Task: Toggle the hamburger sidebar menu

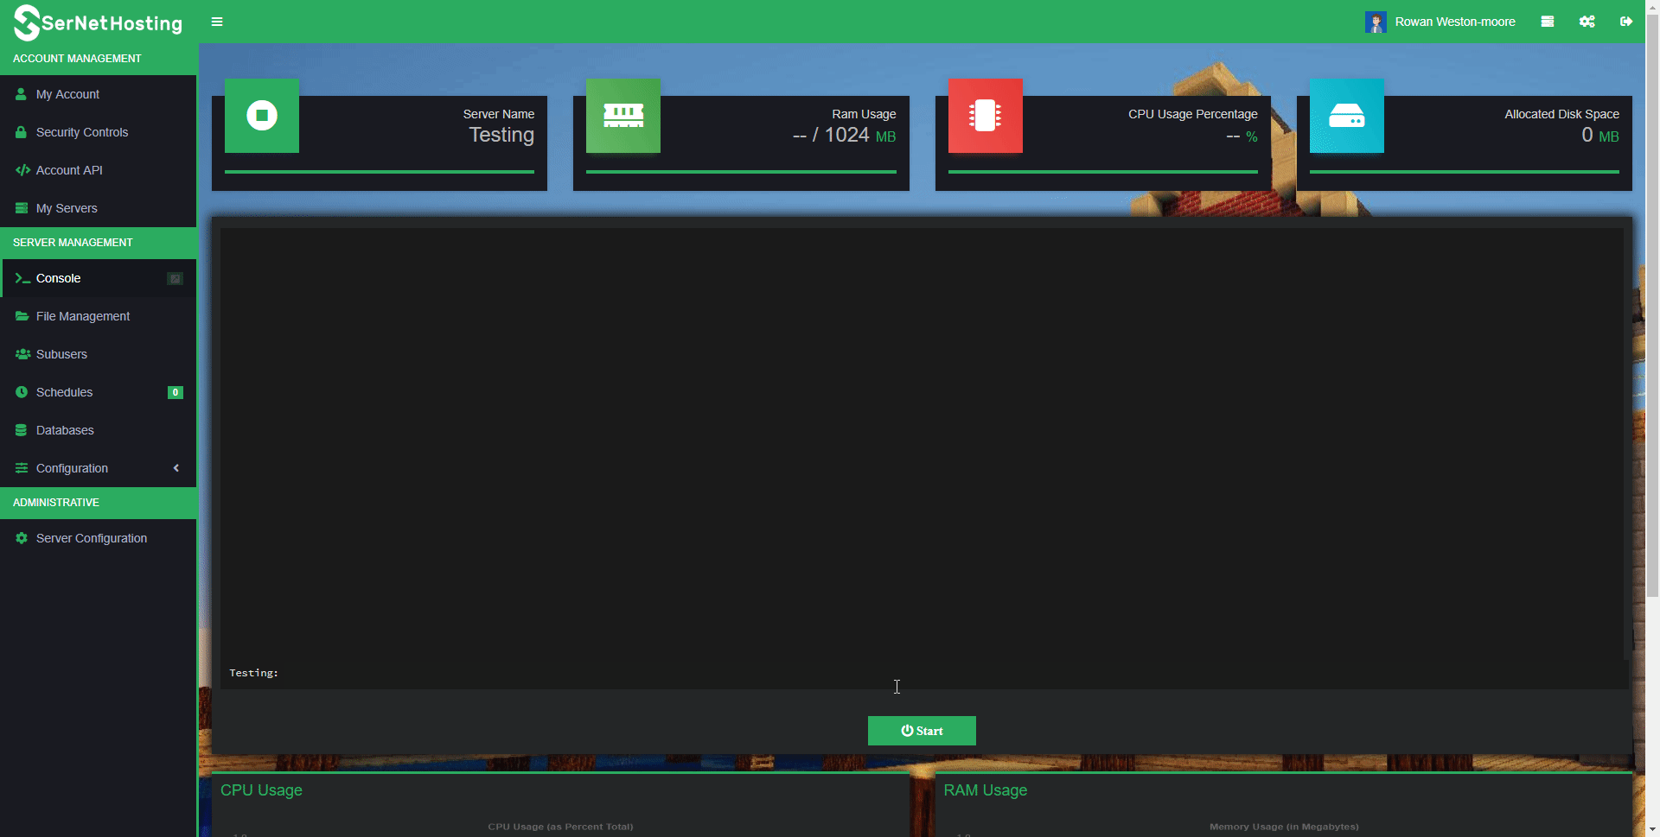Action: [217, 22]
